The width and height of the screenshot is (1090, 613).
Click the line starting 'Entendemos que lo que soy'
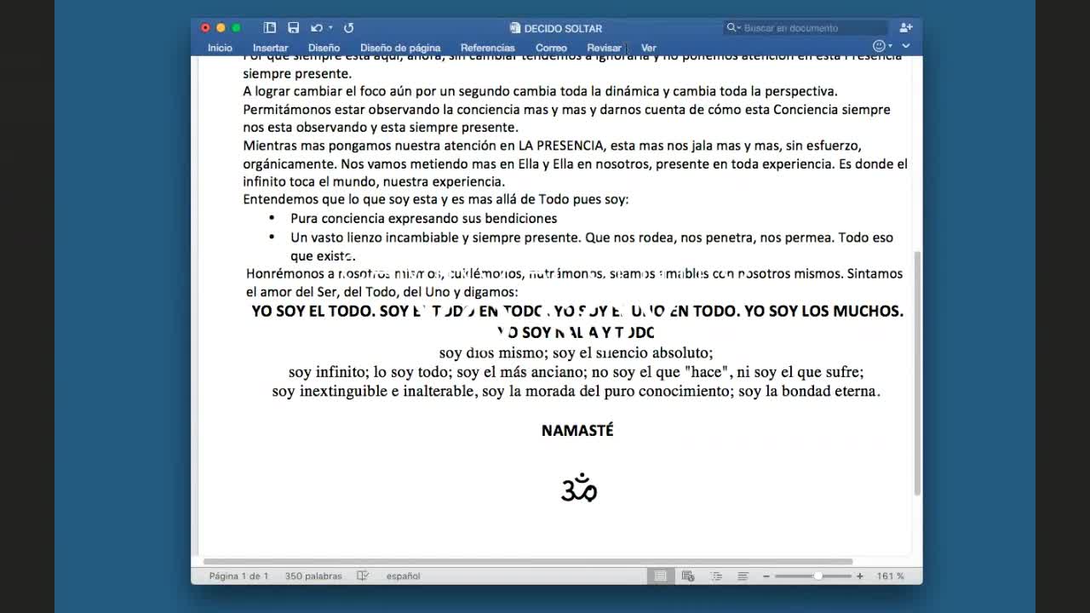pyautogui.click(x=436, y=199)
